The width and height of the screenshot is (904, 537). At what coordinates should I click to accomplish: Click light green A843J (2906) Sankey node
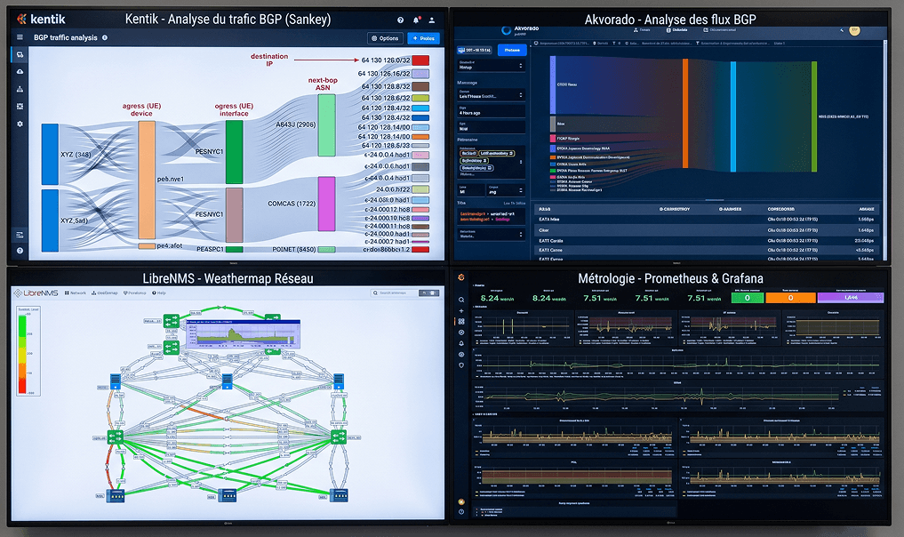click(326, 125)
